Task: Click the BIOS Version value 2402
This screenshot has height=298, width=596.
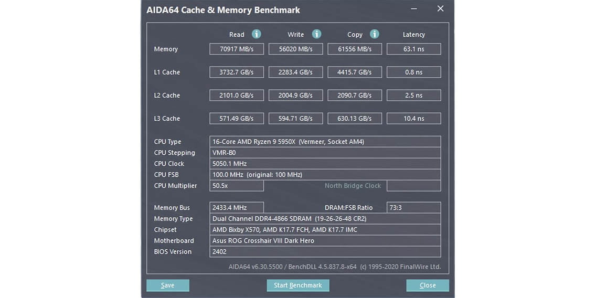Action: tap(325, 252)
